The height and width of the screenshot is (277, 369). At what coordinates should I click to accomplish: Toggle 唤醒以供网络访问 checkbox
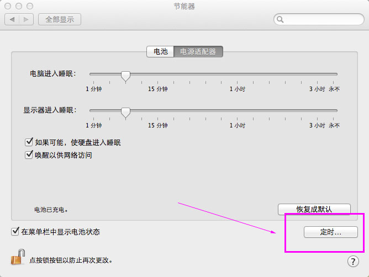click(29, 155)
